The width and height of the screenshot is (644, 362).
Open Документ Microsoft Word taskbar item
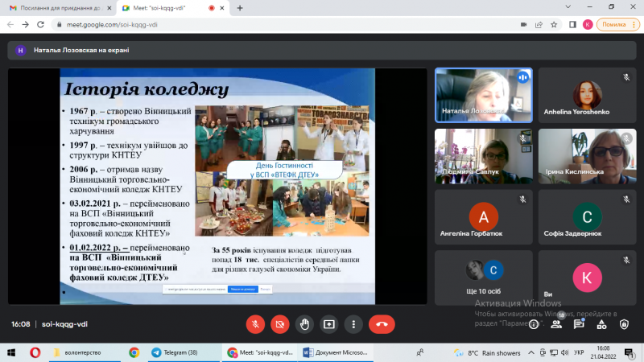click(x=336, y=352)
